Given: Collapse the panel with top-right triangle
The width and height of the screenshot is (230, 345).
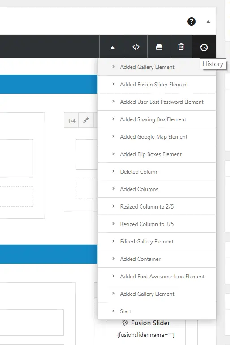Looking at the screenshot, I should click(x=208, y=21).
